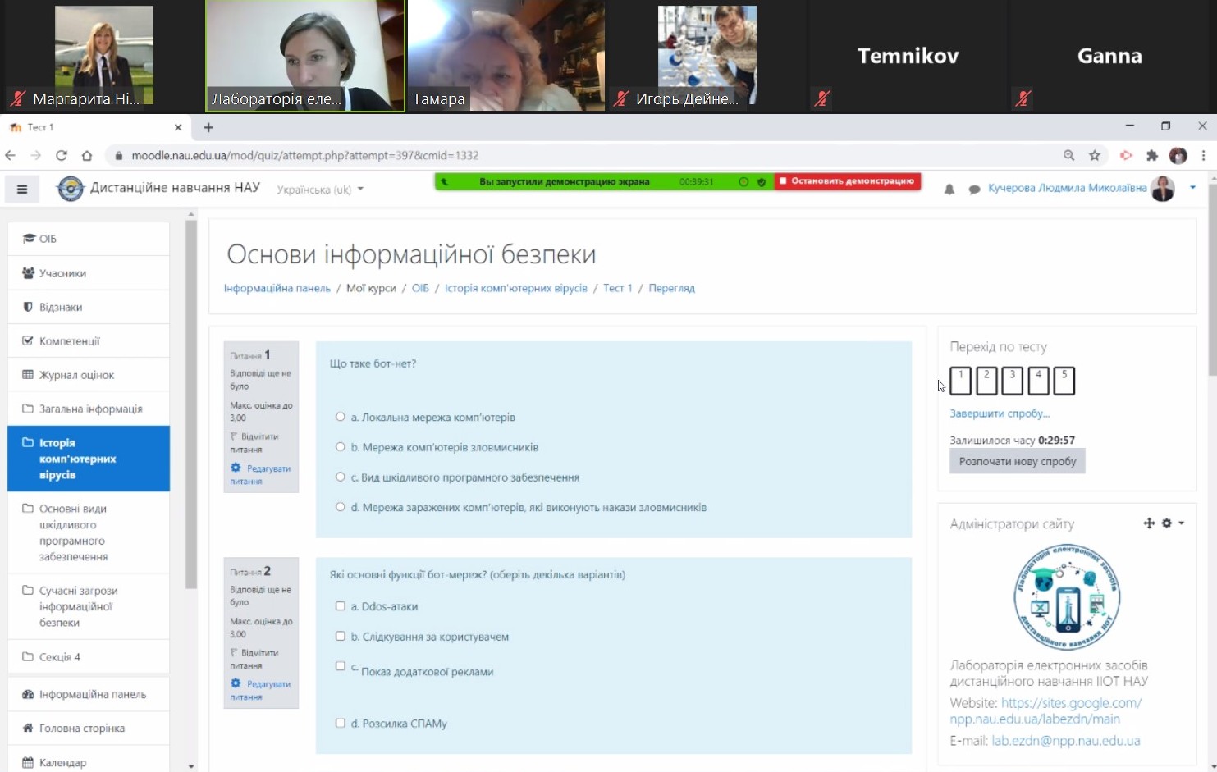Open the Українська (uk) language dropdown

click(320, 190)
